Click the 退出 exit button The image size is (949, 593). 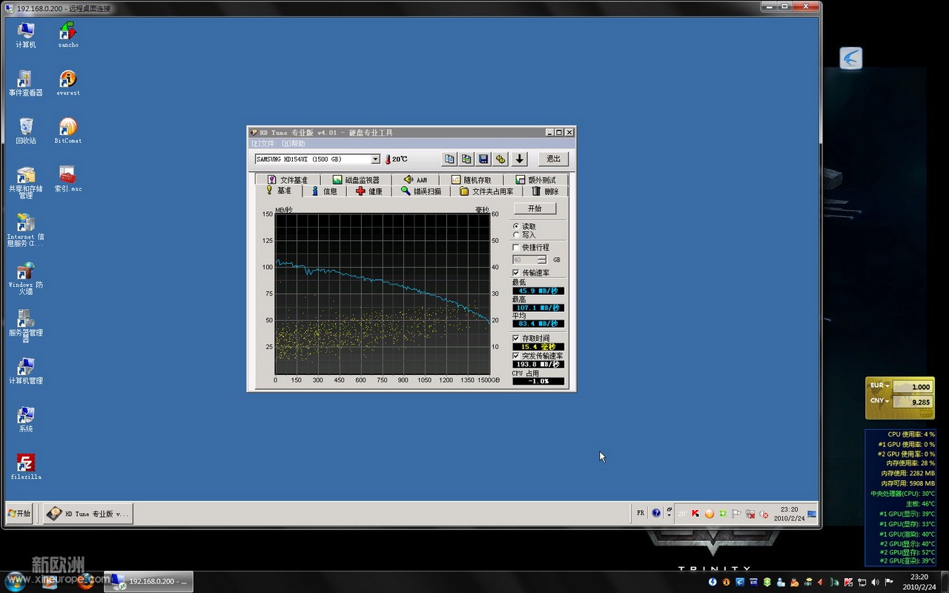click(553, 159)
